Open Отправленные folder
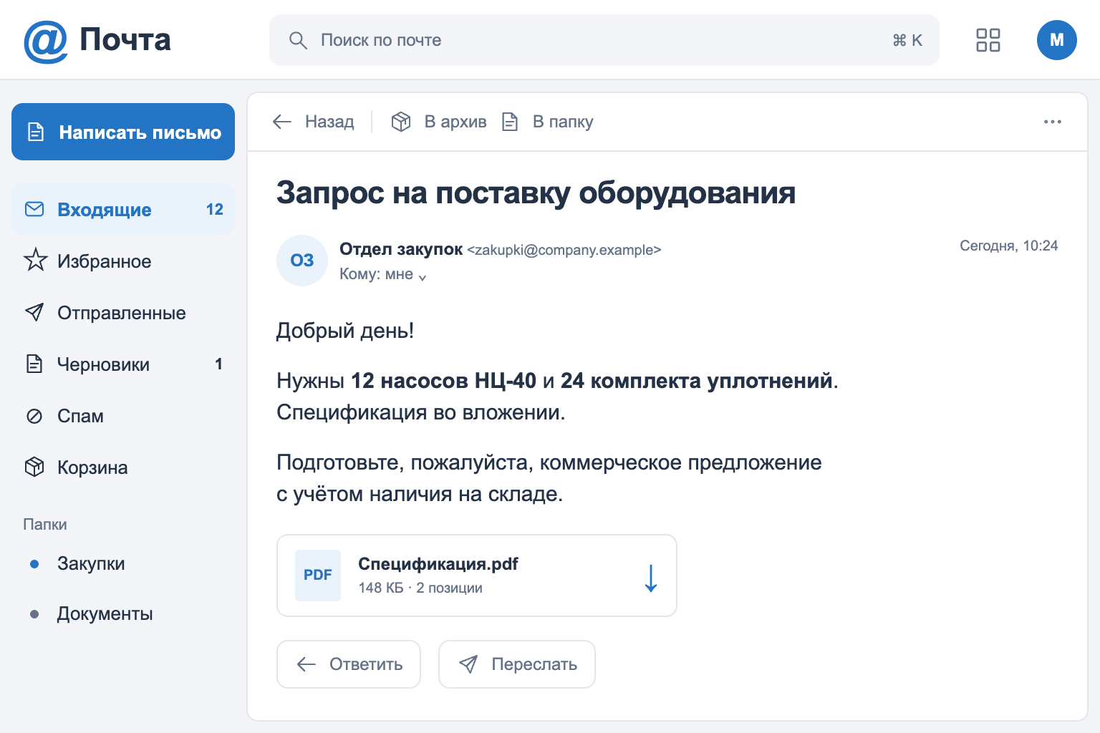This screenshot has width=1100, height=733. (x=123, y=312)
